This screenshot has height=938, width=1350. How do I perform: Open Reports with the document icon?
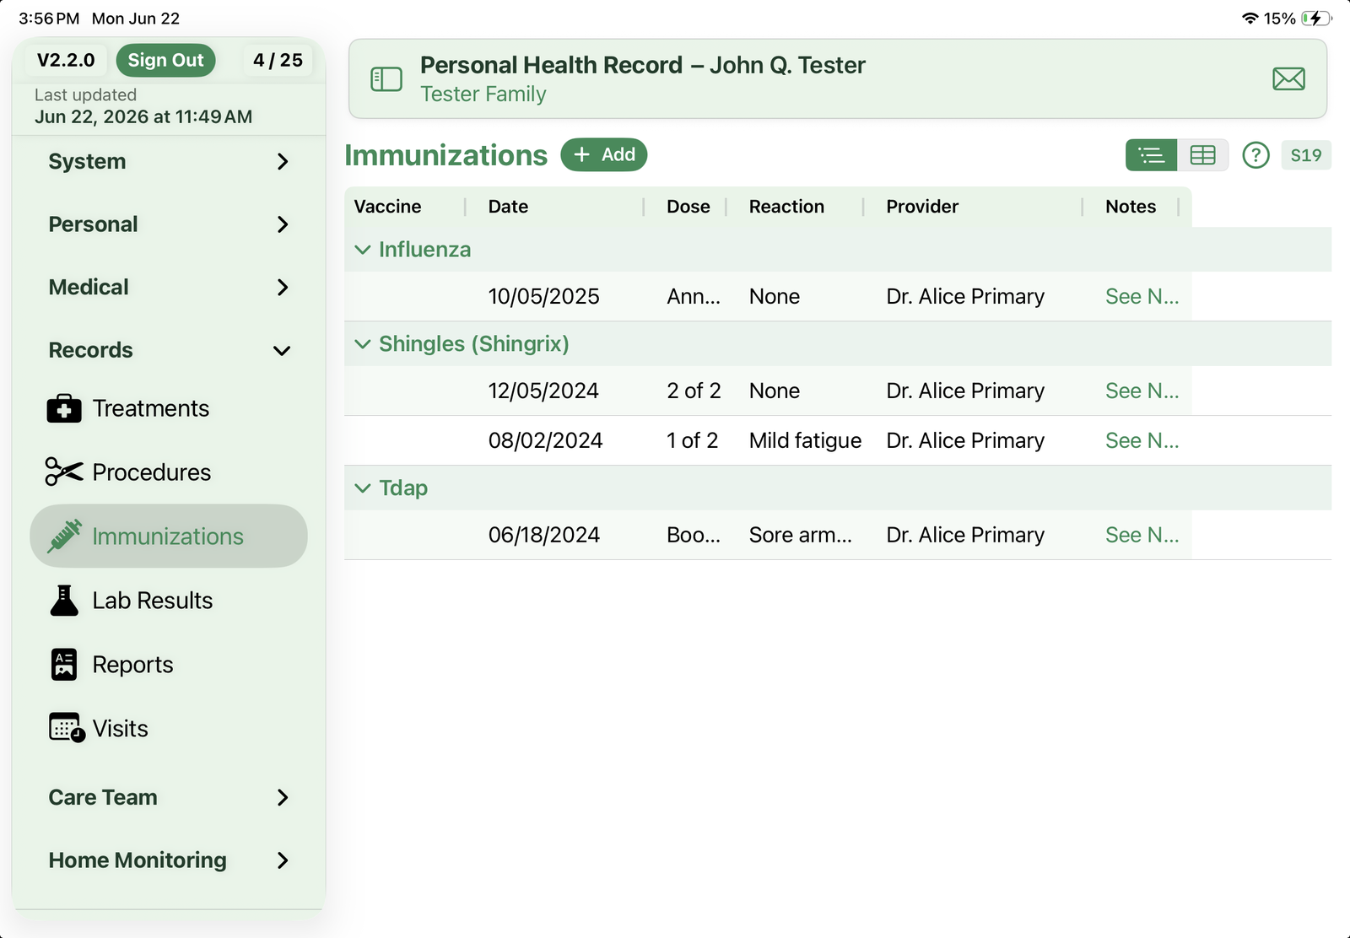[x=111, y=665]
